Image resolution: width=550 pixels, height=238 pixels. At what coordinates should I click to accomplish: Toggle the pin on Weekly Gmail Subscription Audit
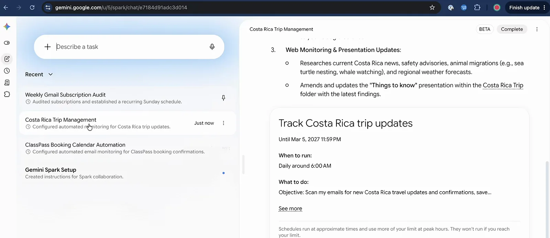pos(223,98)
